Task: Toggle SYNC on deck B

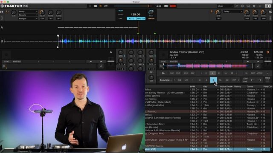Action: coord(164,61)
